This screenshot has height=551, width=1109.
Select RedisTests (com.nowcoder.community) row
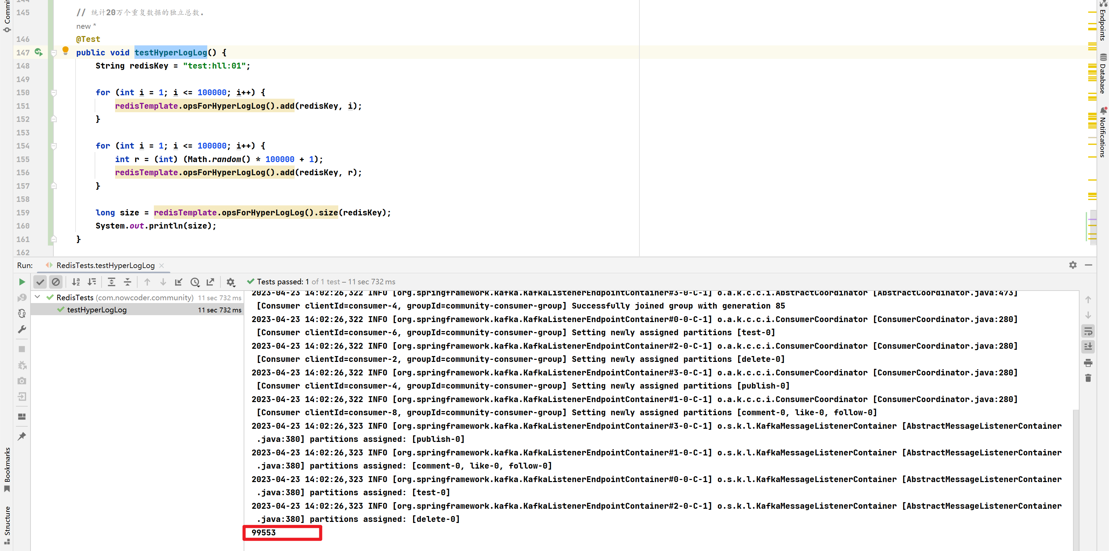[137, 297]
